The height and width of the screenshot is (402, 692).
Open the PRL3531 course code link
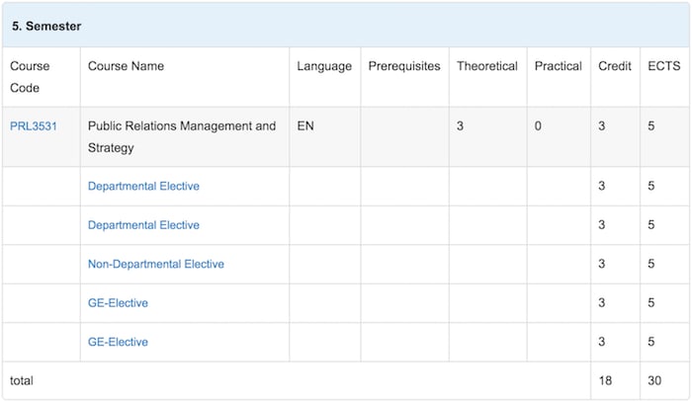coord(34,126)
